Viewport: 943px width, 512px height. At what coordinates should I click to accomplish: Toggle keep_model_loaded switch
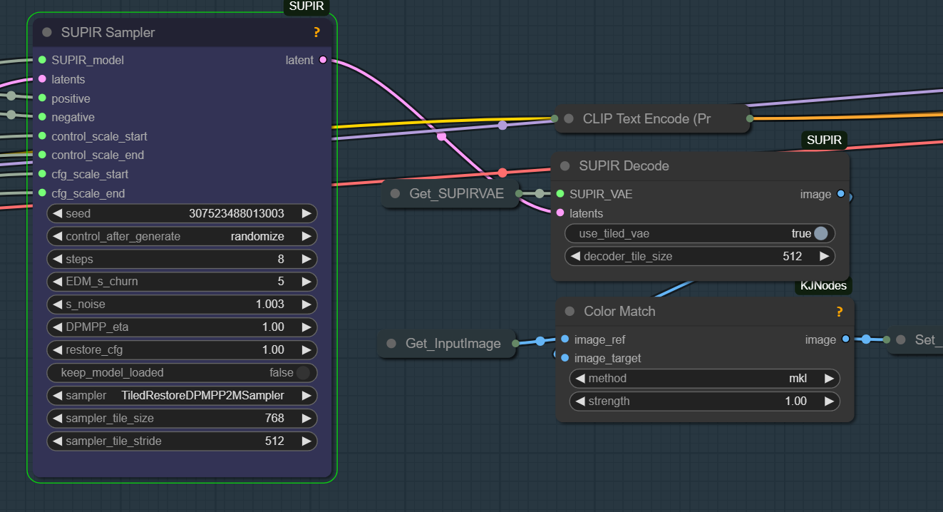point(303,372)
